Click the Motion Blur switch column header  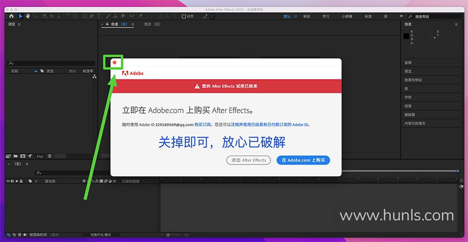click(106, 181)
